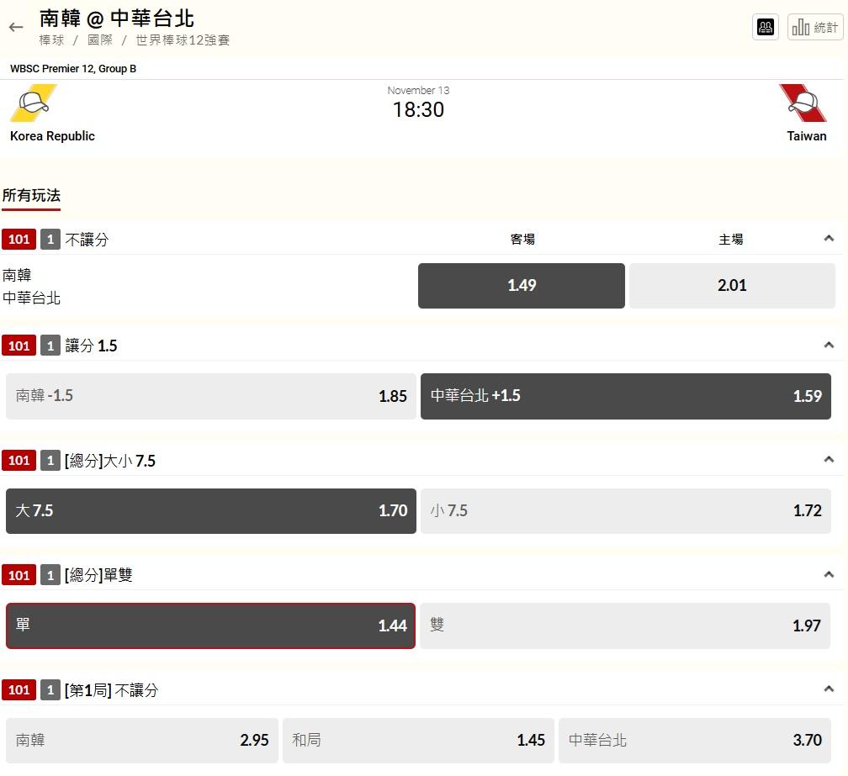Open the 統計 statistics chart button
Screen dimensions: 848x776
tap(815, 27)
